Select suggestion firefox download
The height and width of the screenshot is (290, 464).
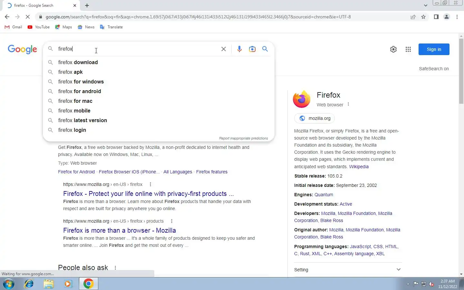(x=159, y=62)
